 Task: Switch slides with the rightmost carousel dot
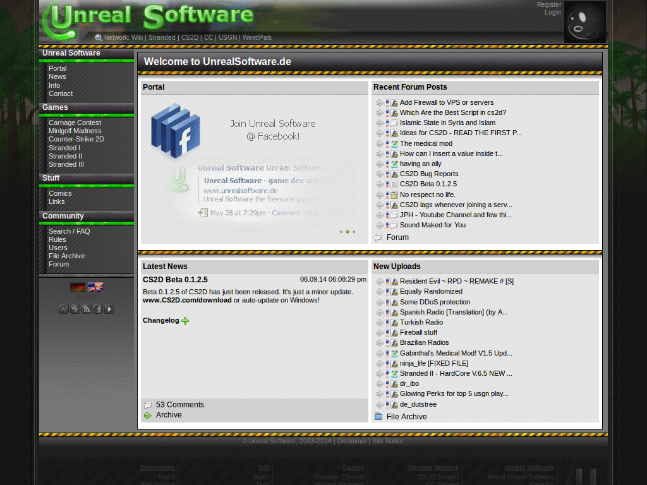click(x=354, y=232)
